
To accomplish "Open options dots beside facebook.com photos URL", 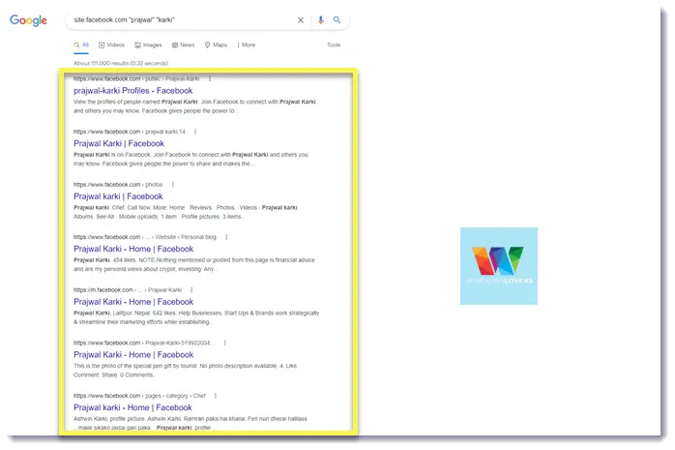I will tap(173, 185).
